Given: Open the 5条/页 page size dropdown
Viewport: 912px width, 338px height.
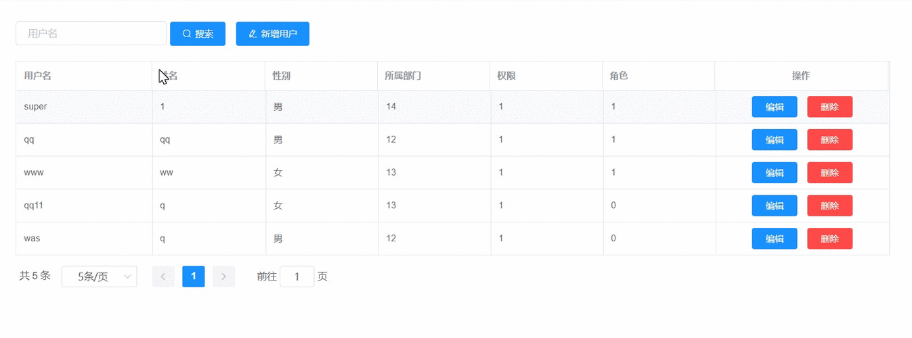Looking at the screenshot, I should coord(100,276).
